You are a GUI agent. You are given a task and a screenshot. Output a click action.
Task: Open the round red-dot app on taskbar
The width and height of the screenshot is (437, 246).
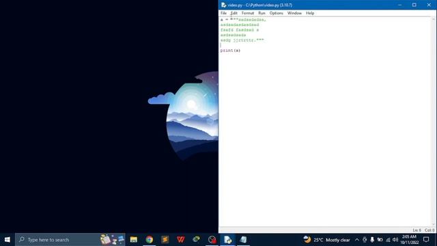(212, 240)
